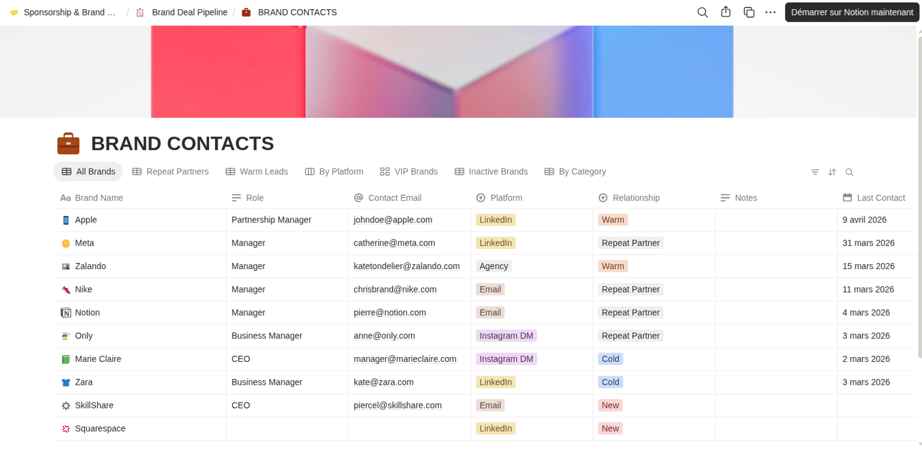Click the search icon in top bar
Screen dimensions: 922x451
tap(703, 12)
